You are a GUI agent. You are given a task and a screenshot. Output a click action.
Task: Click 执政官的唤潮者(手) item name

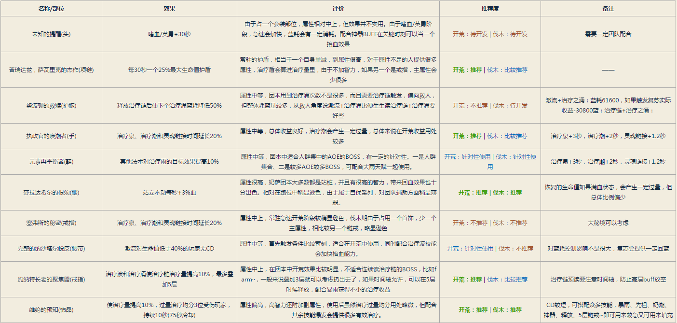coord(51,136)
